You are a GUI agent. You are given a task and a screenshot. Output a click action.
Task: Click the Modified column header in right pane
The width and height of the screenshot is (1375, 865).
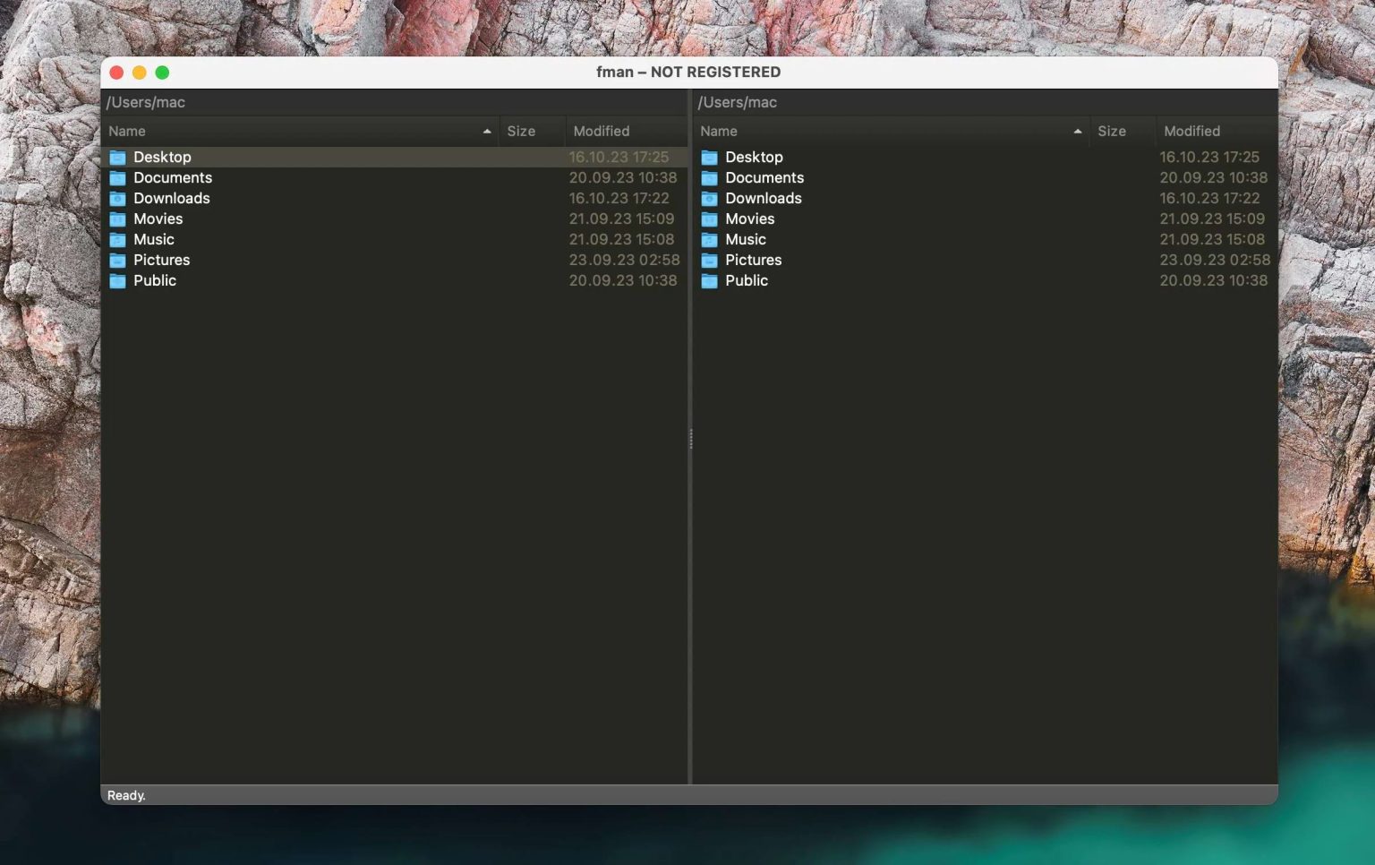tap(1191, 131)
